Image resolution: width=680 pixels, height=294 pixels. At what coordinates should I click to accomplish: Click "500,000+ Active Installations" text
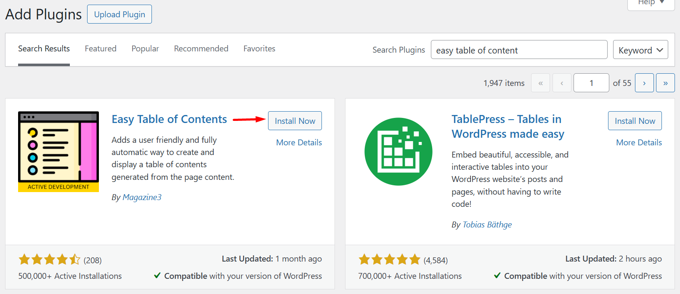(70, 276)
